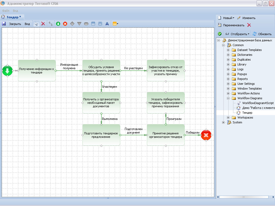
Task: Add a red end event from toolbar
Action: 65,24
